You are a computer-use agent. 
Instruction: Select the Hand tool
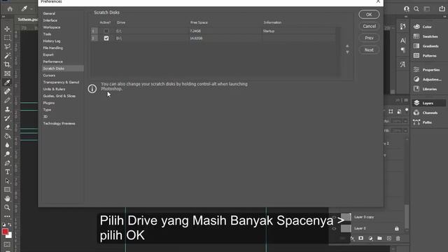7,199
